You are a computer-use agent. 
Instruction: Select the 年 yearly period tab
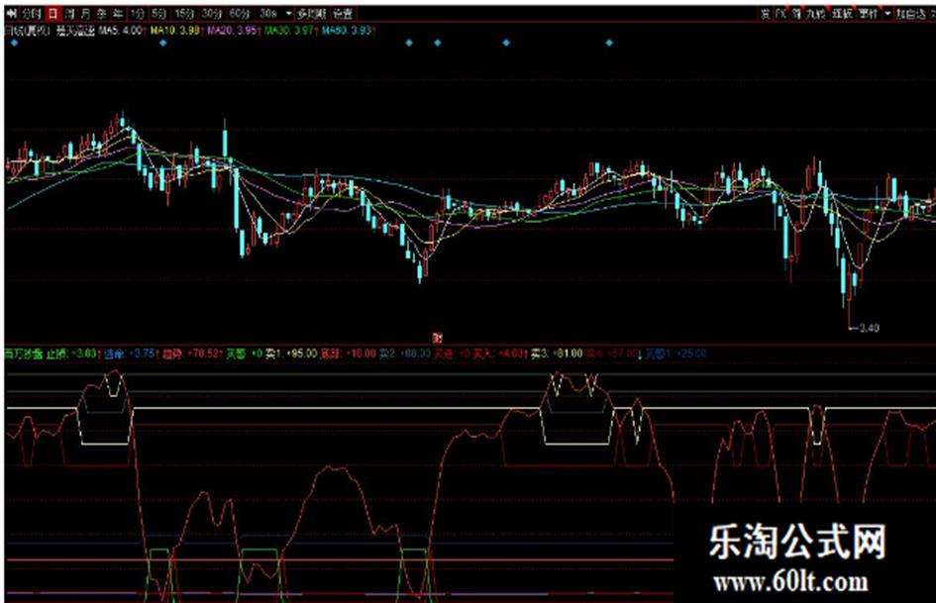point(118,13)
